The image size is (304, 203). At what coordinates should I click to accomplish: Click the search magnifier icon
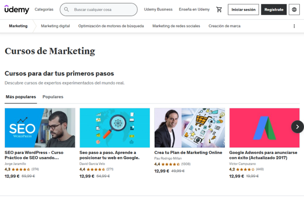(66, 10)
